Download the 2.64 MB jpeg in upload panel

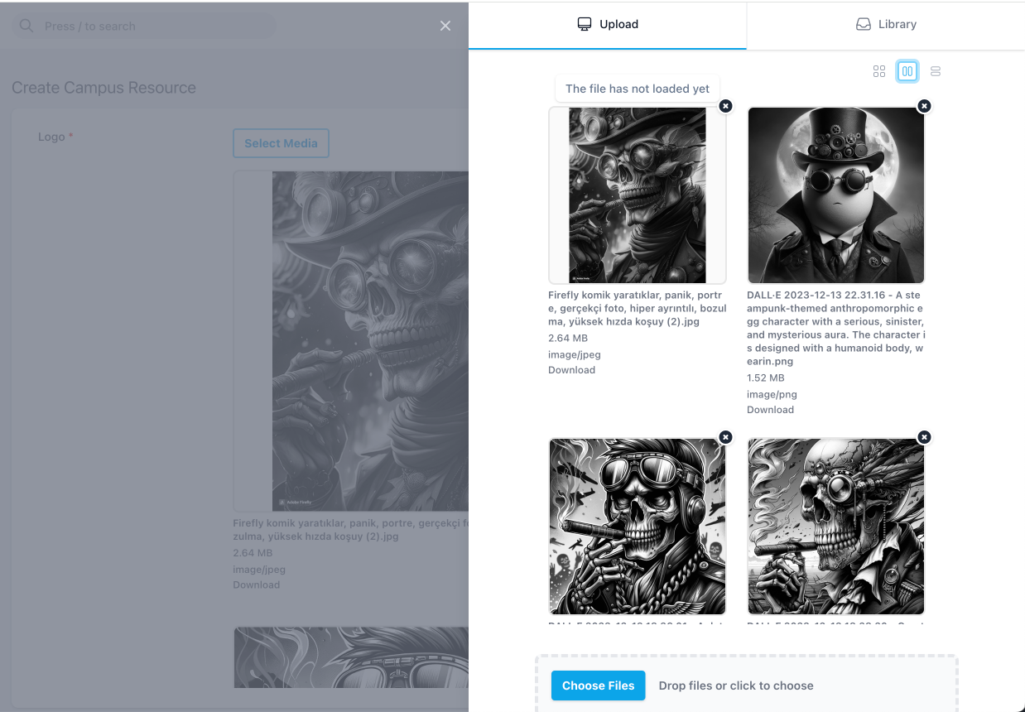click(x=571, y=370)
